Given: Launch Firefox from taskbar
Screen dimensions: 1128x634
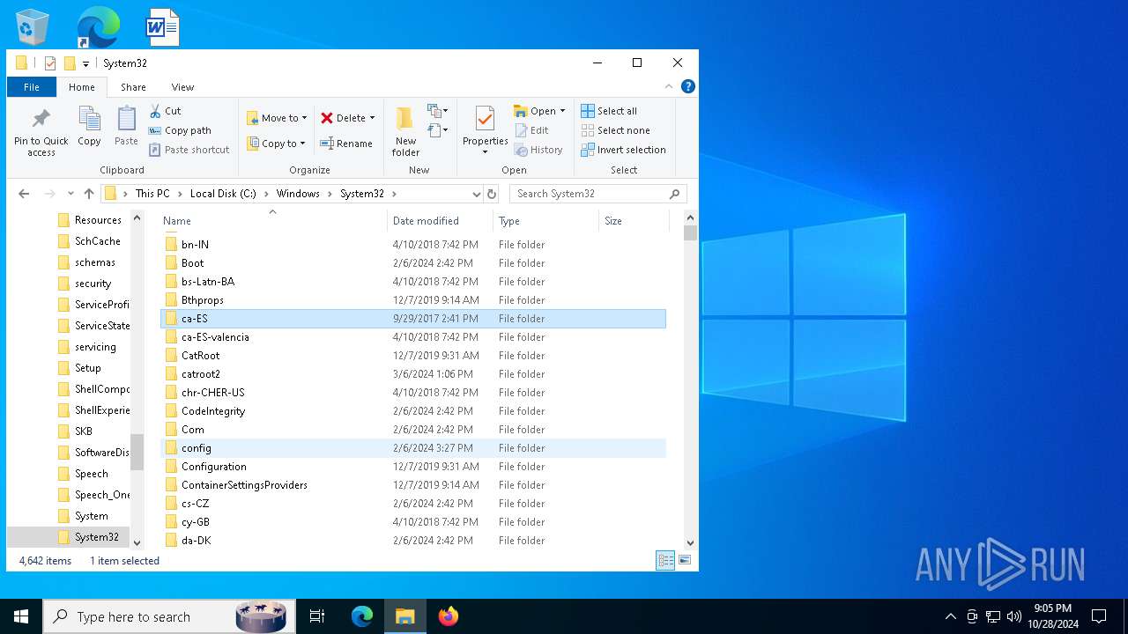Looking at the screenshot, I should [449, 616].
